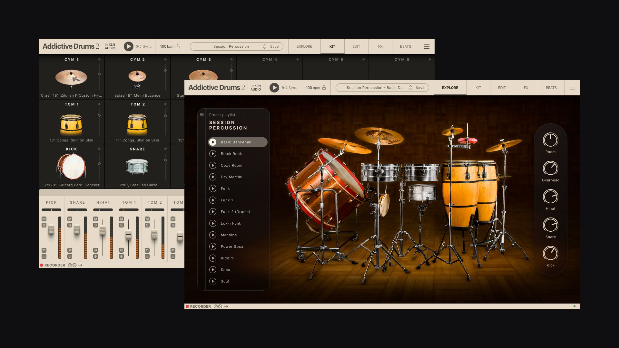
Task: Open SNARE slot options diamond
Action: point(165,149)
